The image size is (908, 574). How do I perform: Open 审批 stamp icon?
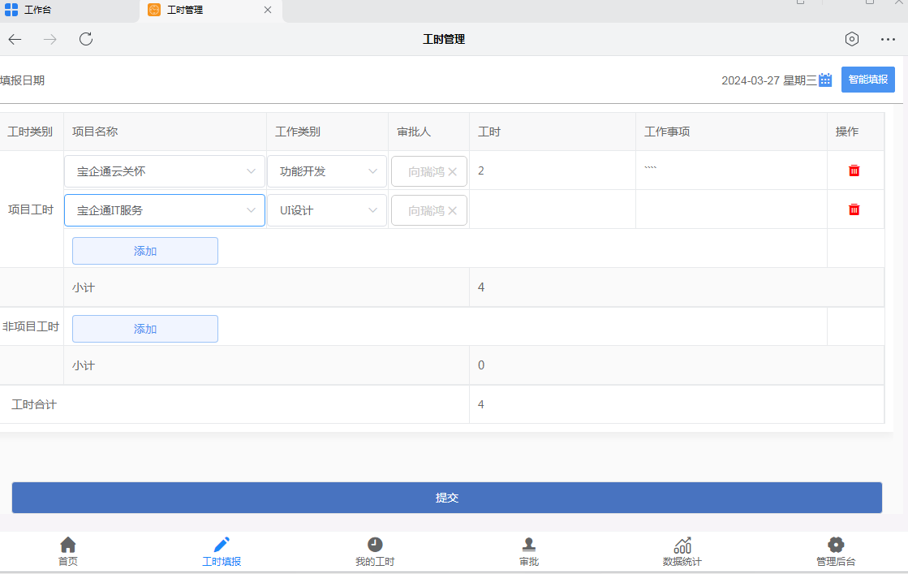tap(529, 545)
